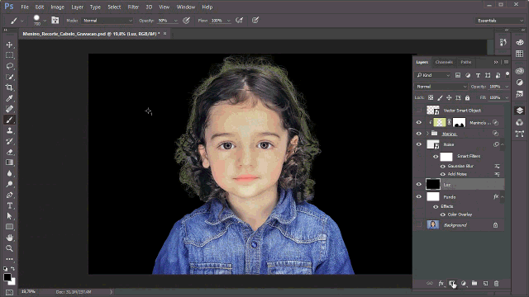The width and height of the screenshot is (529, 297).
Task: Hide the Luz layer
Action: pyautogui.click(x=419, y=185)
